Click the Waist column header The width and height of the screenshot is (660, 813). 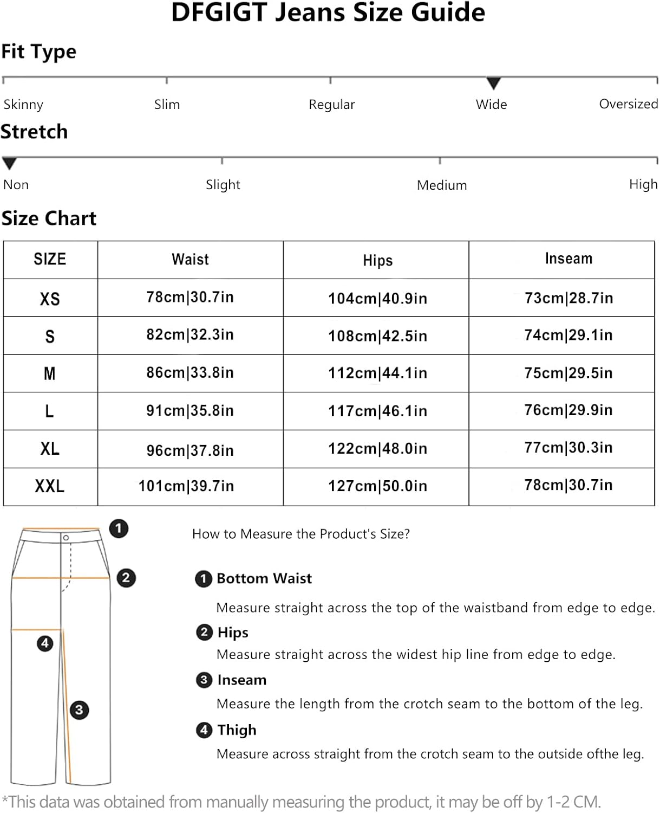190,260
